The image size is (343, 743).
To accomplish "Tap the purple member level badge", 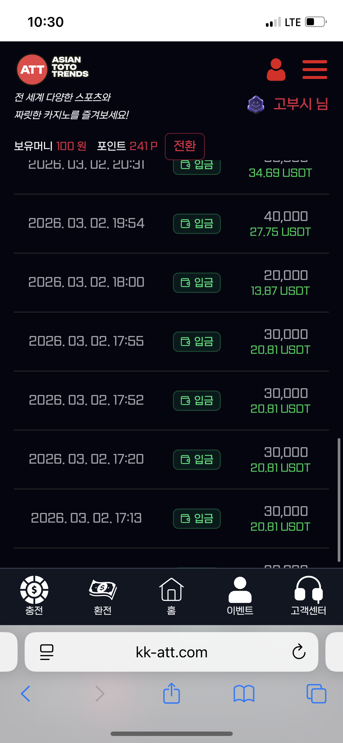I will tap(256, 104).
